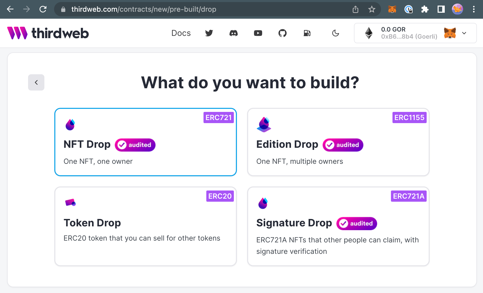Viewport: 483px width, 293px height.
Task: Open the MetaMask browser extension
Action: [x=392, y=9]
